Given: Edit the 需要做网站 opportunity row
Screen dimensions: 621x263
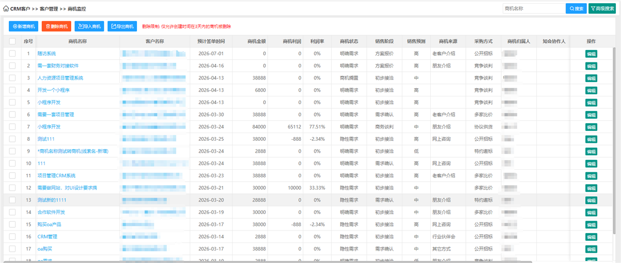Looking at the screenshot, I should (591, 188).
